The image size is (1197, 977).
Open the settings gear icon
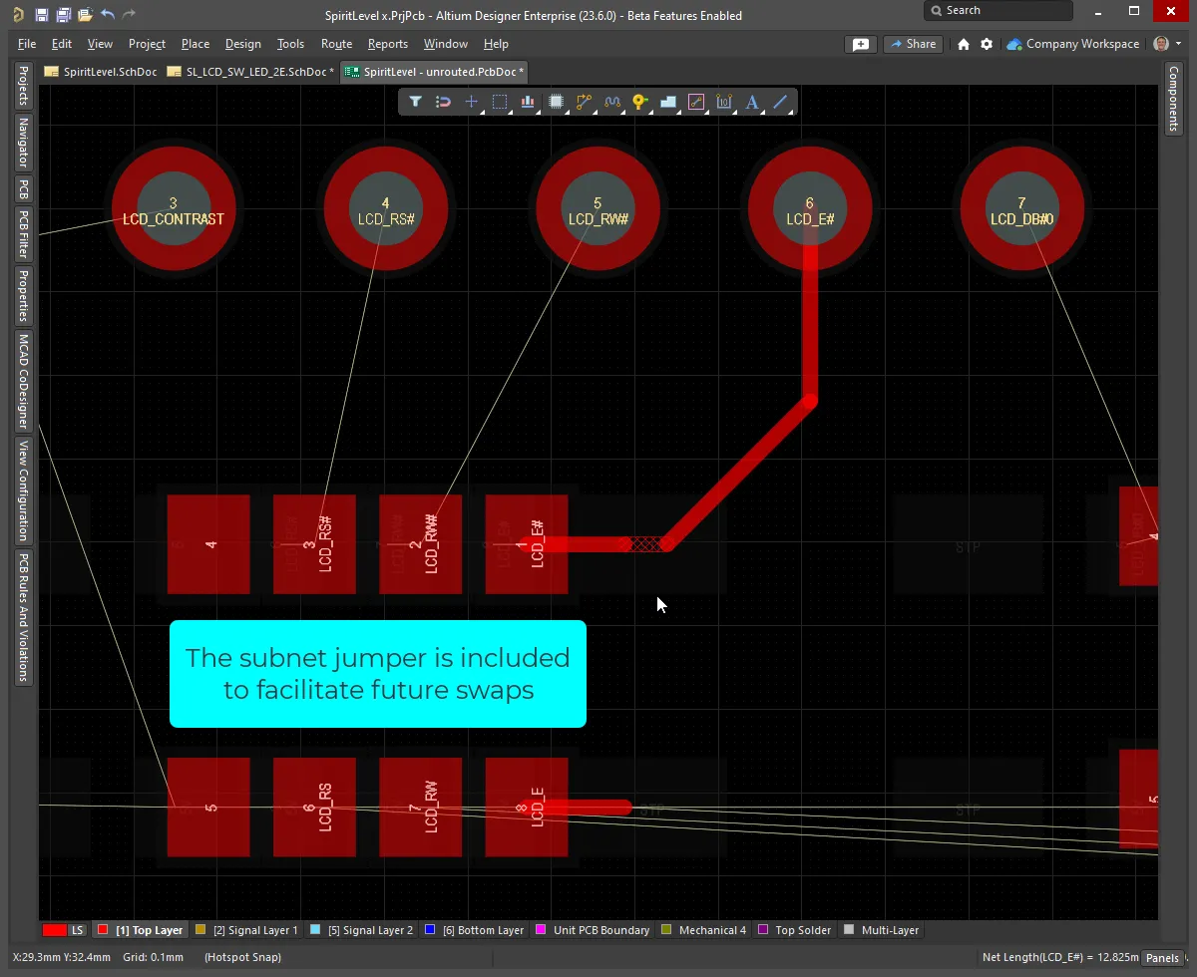pyautogui.click(x=987, y=44)
